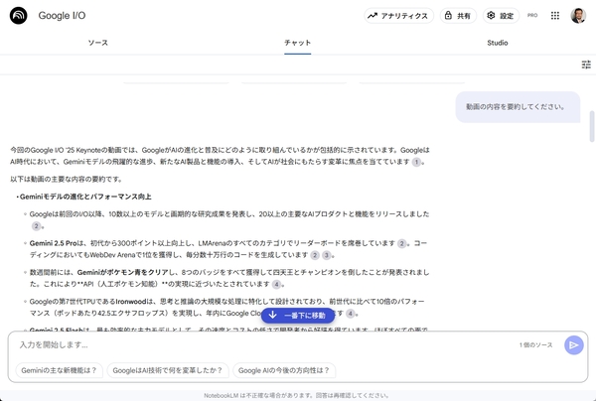Open the 設定 settings button
596x401 pixels.
pos(501,16)
